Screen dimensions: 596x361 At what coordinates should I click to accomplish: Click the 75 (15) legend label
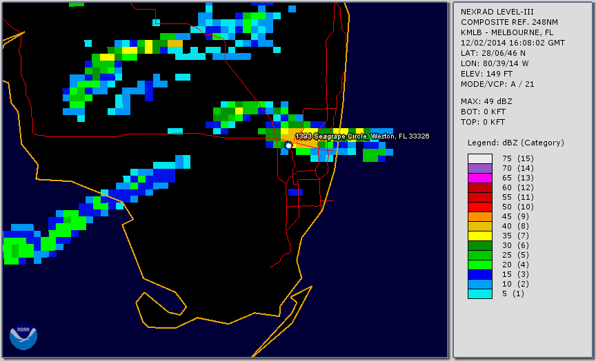tap(517, 158)
